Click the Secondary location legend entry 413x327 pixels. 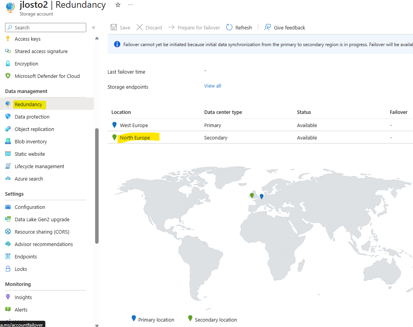click(x=212, y=319)
